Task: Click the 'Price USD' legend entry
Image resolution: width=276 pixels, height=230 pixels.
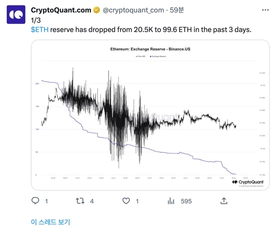Action: (140, 57)
